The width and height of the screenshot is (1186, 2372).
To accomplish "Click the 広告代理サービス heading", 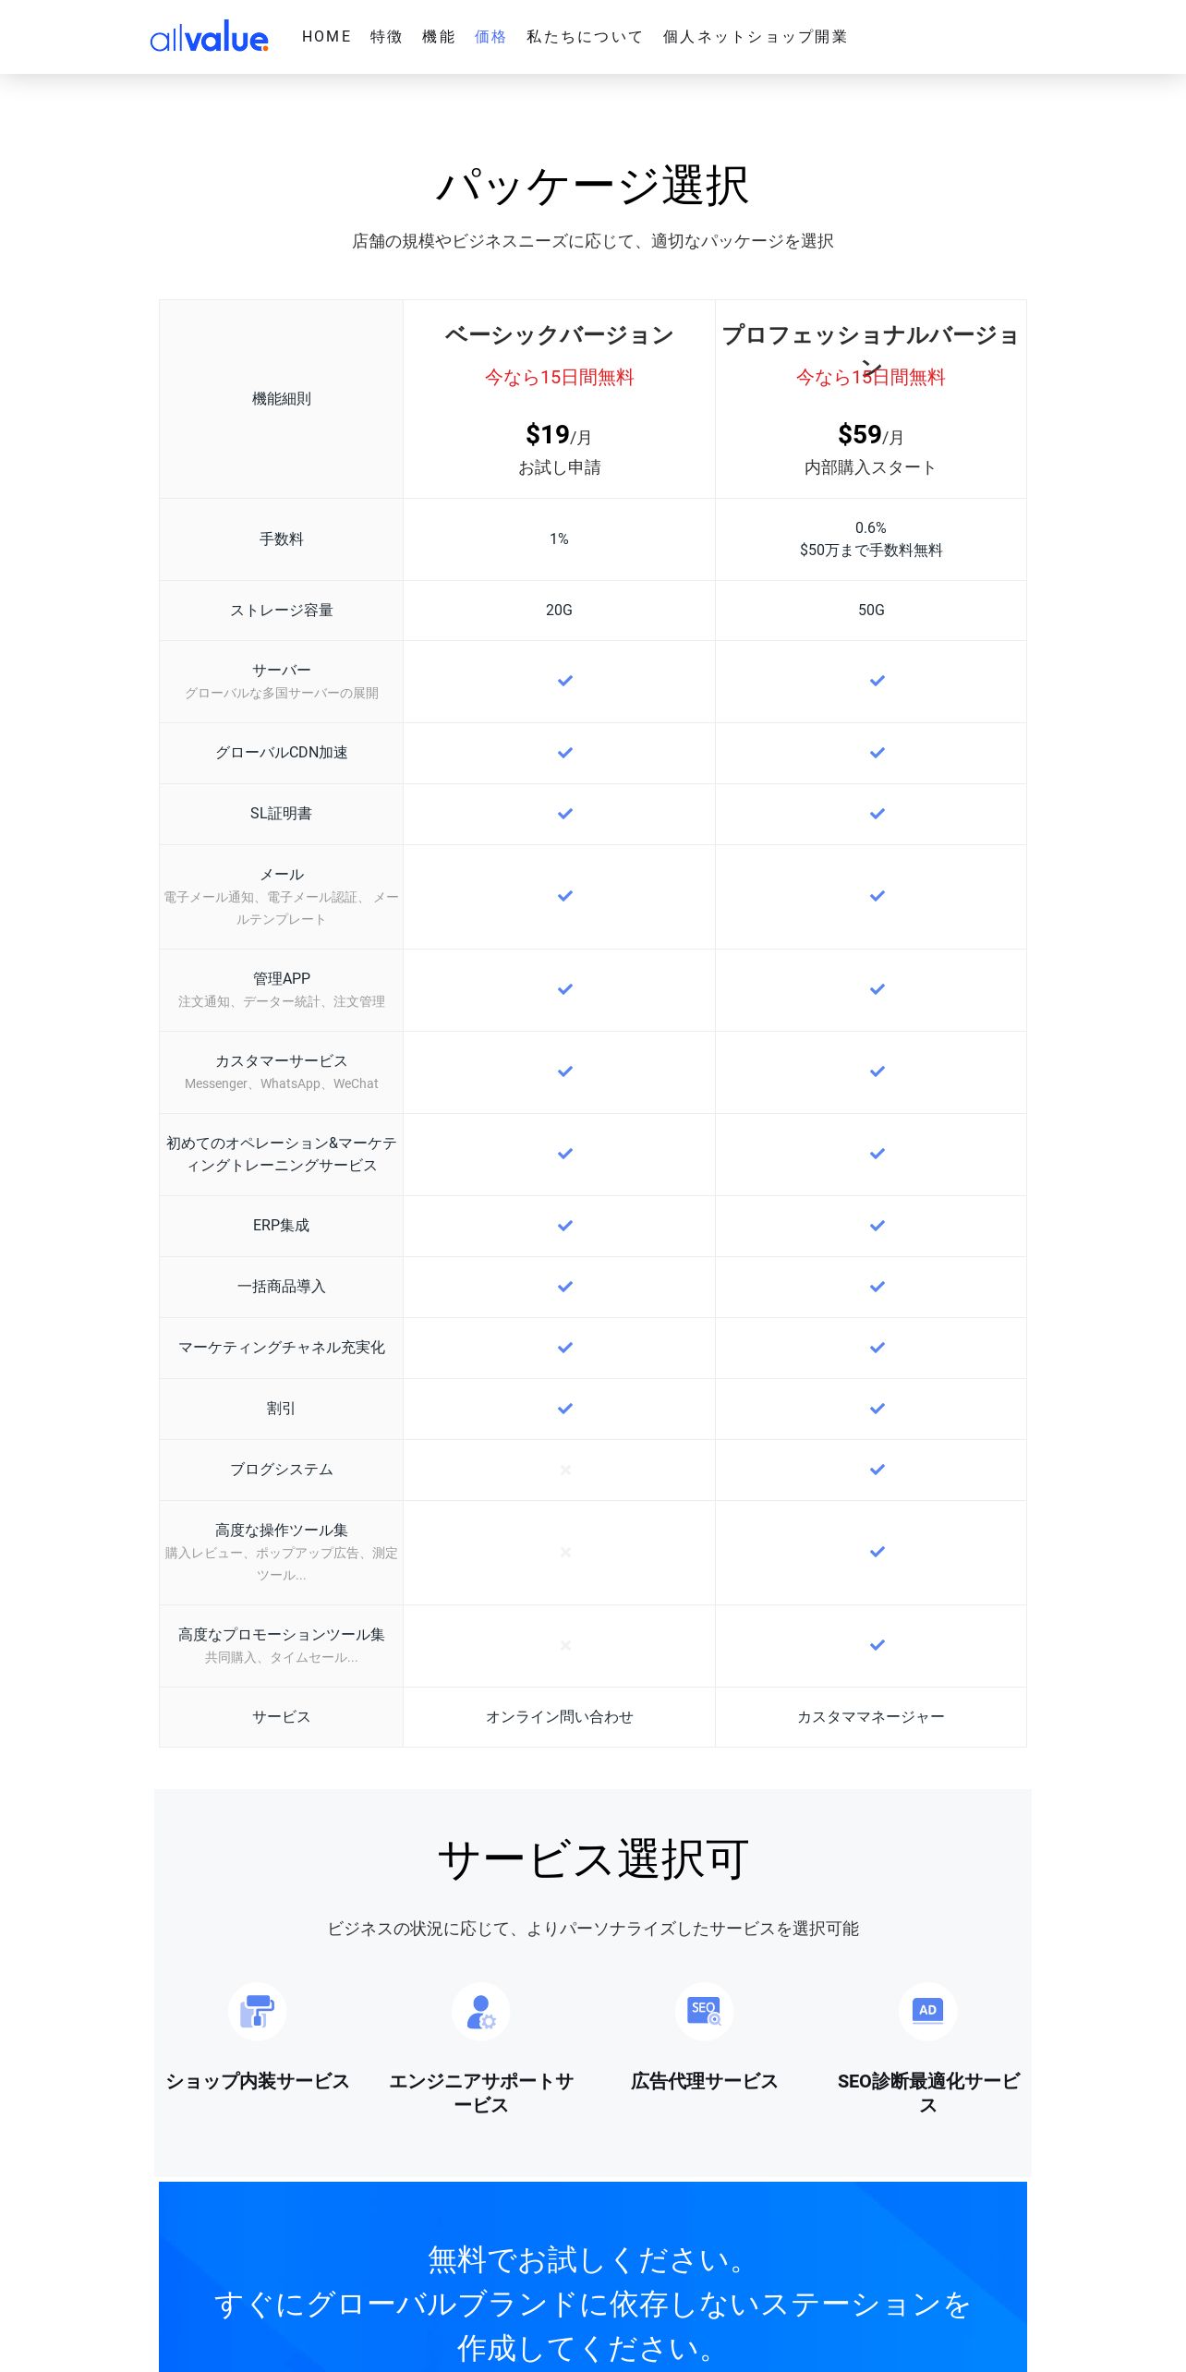I will 704,2081.
